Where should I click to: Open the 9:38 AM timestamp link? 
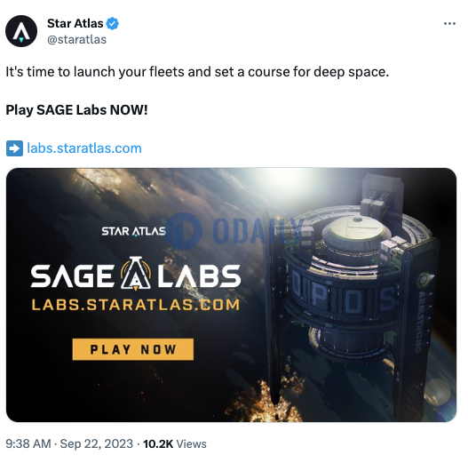pyautogui.click(x=28, y=443)
